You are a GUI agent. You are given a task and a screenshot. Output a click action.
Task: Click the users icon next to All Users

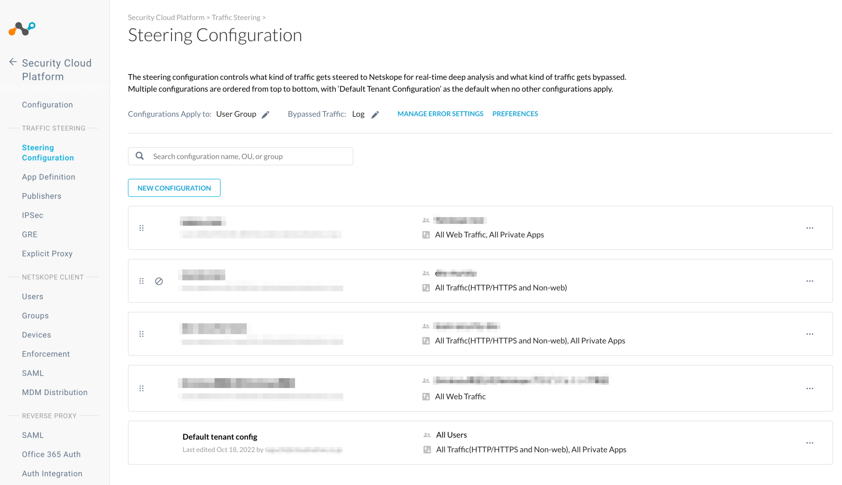pos(426,435)
